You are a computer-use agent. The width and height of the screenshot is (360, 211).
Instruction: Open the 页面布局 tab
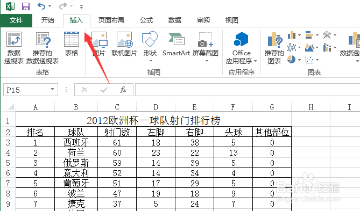pyautogui.click(x=111, y=20)
